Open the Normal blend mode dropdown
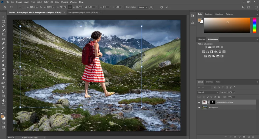 (x=208, y=92)
